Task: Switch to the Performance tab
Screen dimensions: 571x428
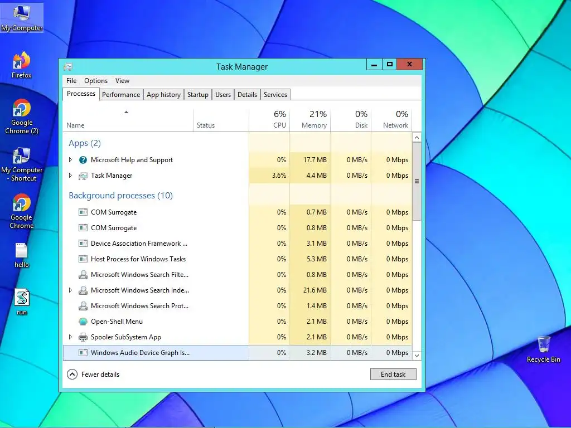Action: [x=121, y=95]
